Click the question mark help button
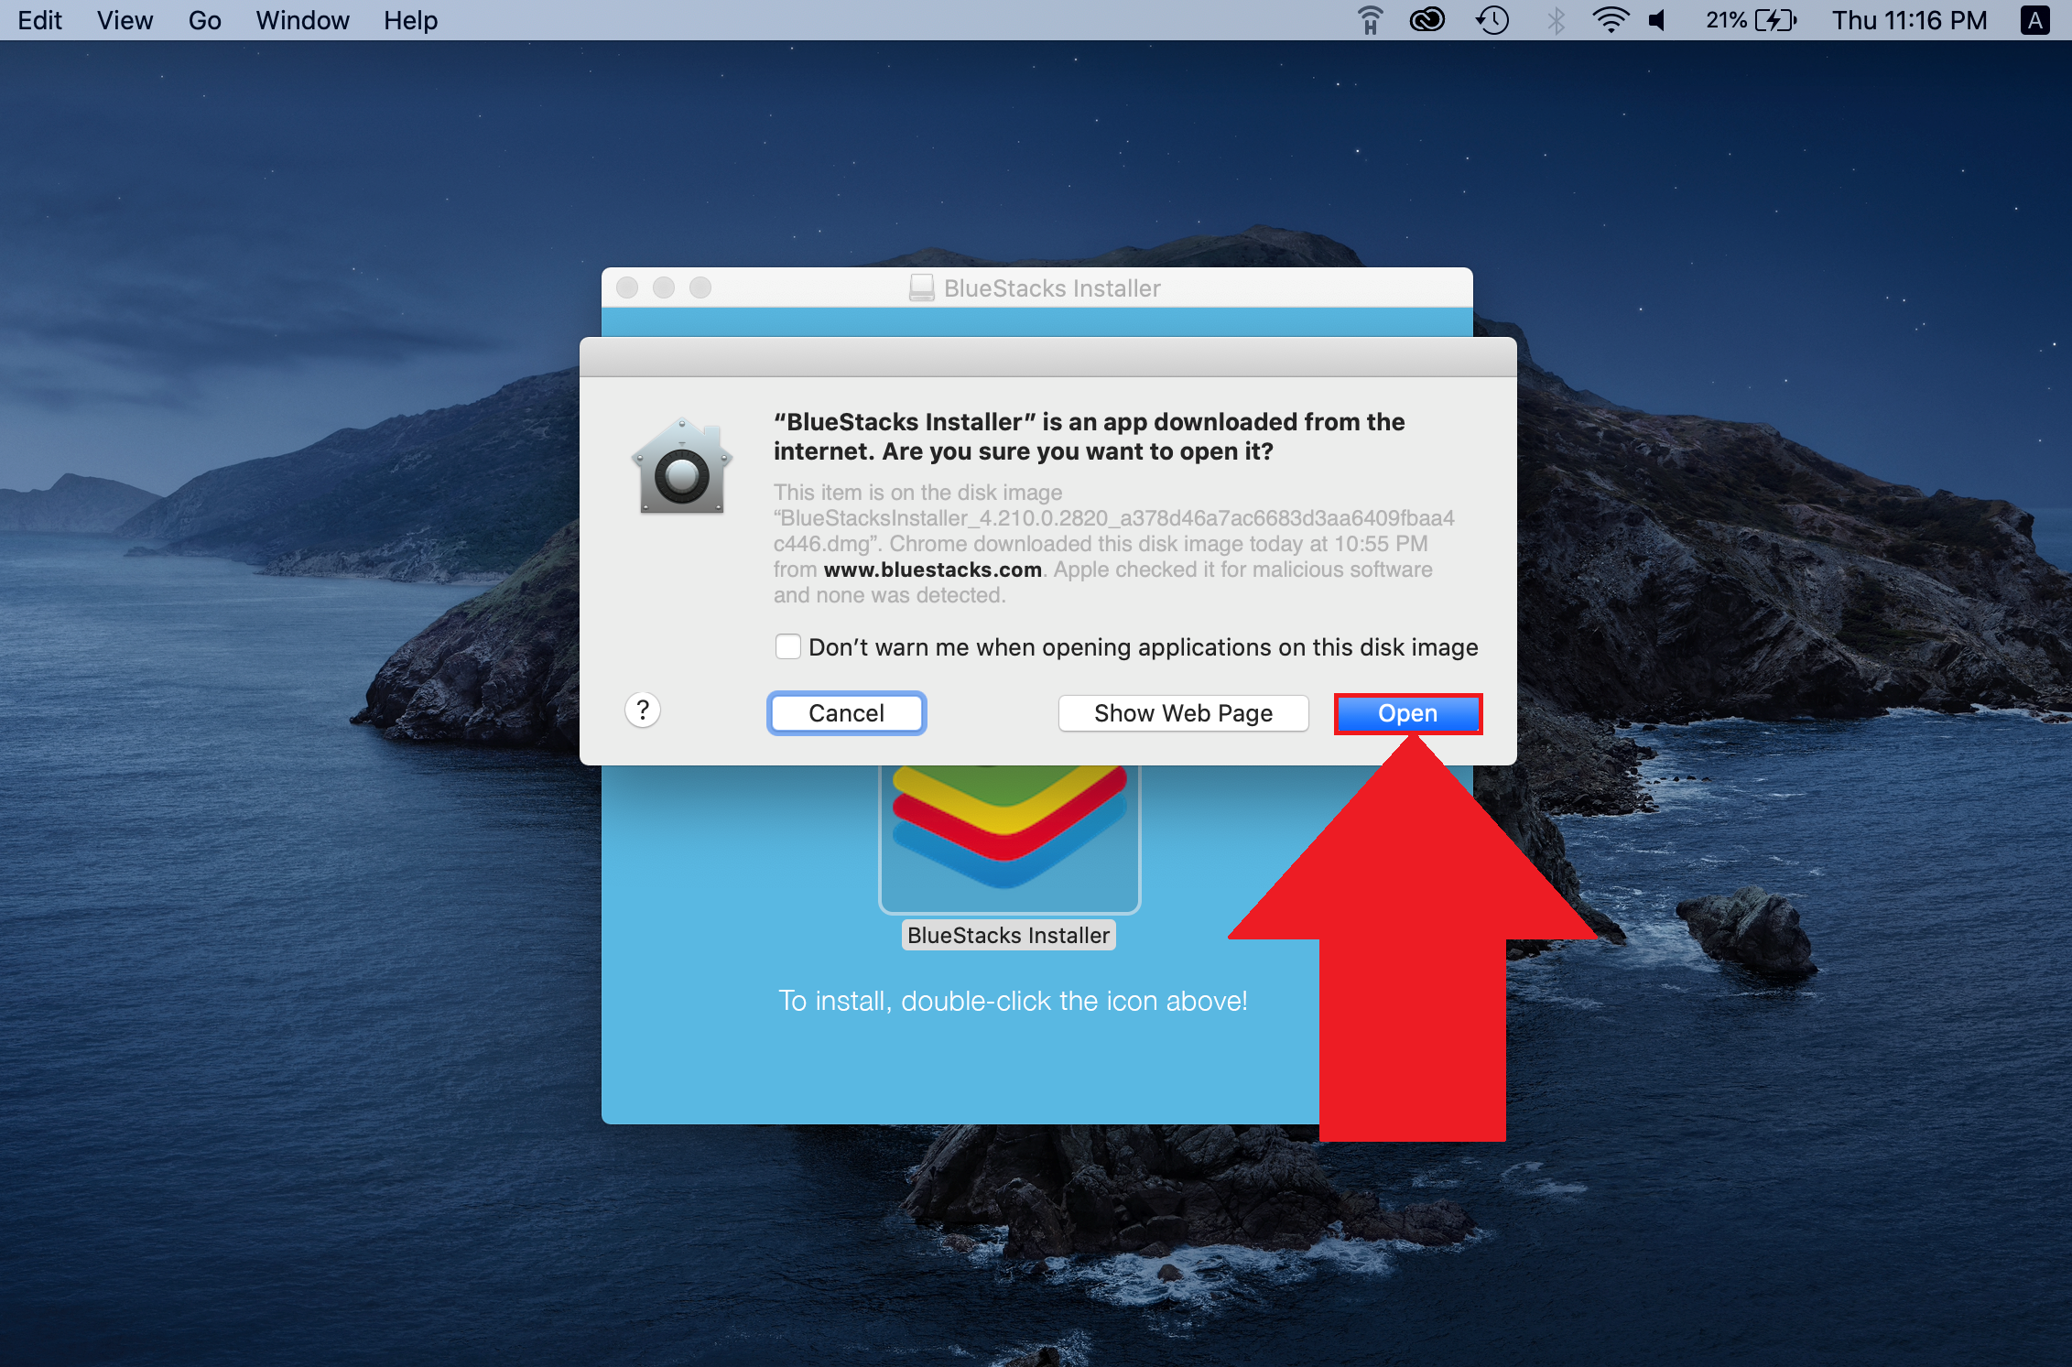 pos(644,711)
